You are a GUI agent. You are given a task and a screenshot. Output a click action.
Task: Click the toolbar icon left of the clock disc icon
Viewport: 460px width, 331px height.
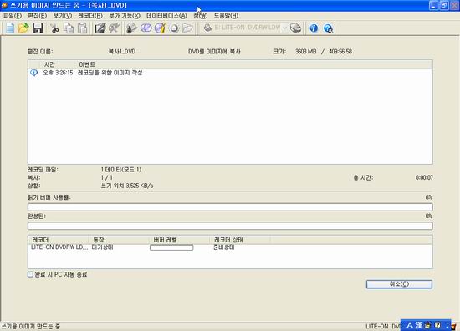[x=131, y=28]
